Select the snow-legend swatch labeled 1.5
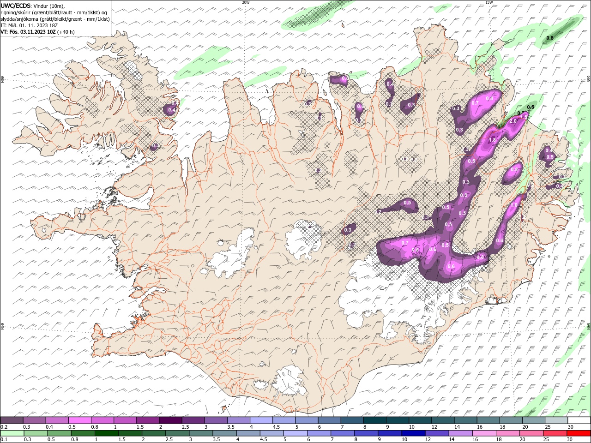 pos(148,420)
